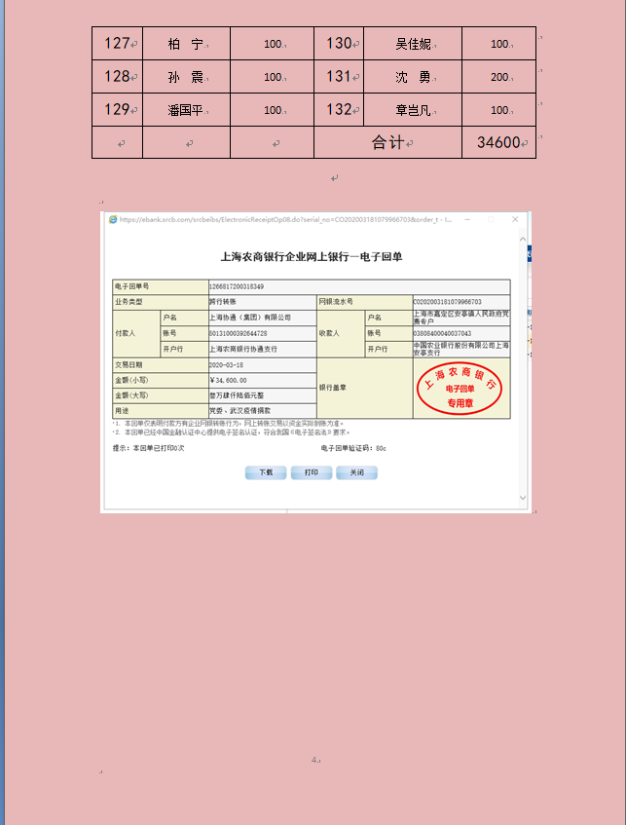Click the page number 4 in the footer

(314, 759)
